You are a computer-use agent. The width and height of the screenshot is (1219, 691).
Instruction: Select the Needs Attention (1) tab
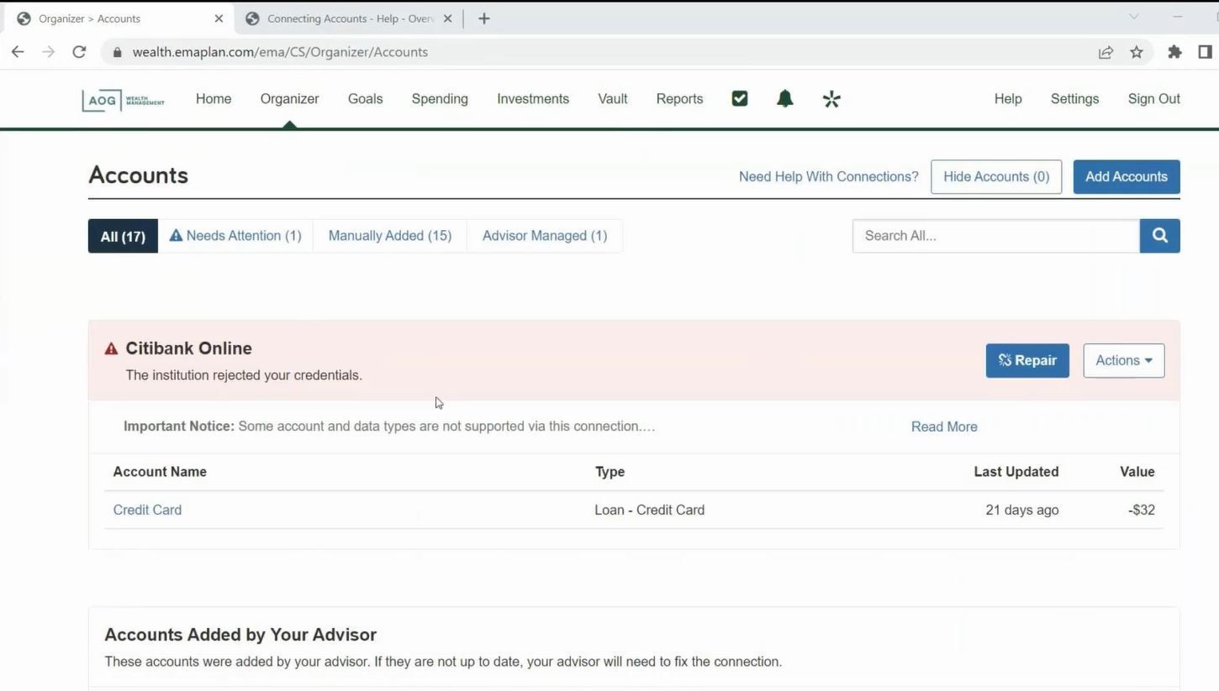pos(235,236)
